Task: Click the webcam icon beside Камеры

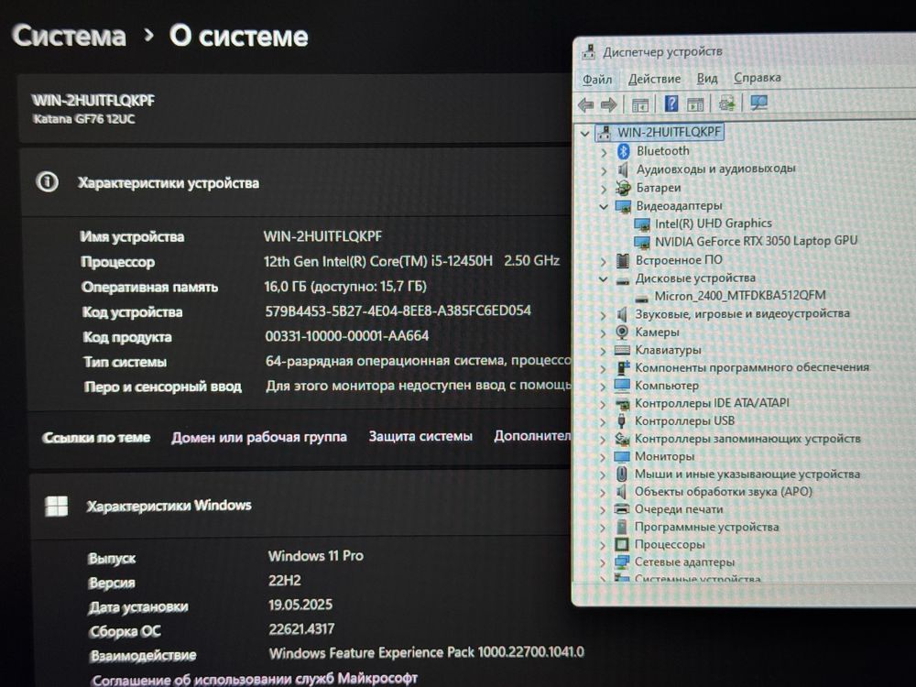Action: 622,333
